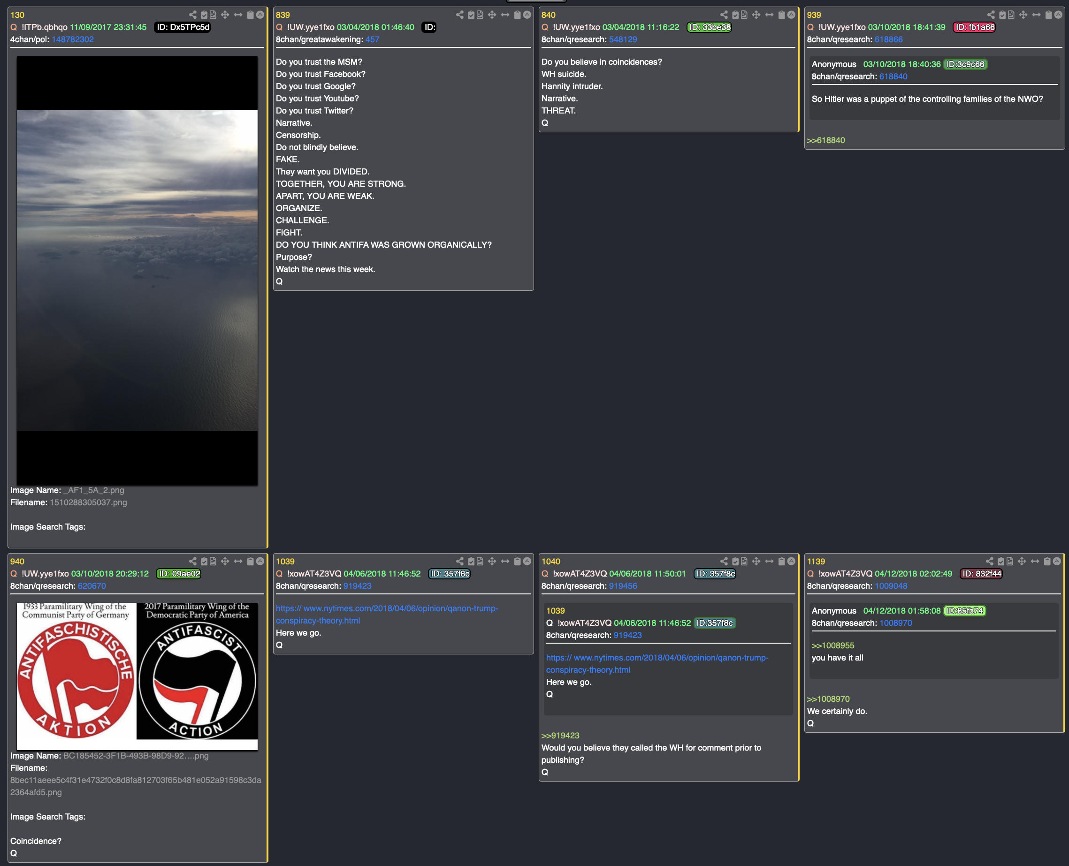Click image file icon on post 940
The height and width of the screenshot is (866, 1069).
[213, 561]
